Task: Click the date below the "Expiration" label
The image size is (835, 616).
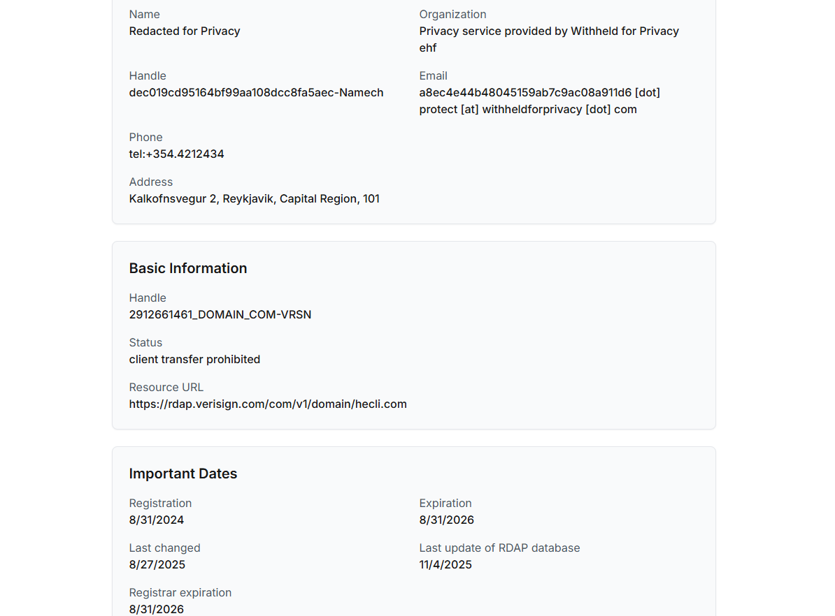Action: [447, 520]
